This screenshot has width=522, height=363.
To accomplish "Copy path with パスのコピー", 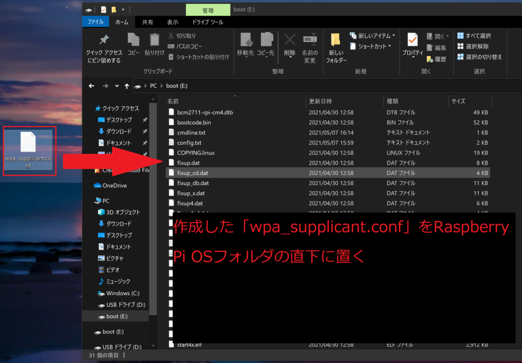I will (x=185, y=46).
